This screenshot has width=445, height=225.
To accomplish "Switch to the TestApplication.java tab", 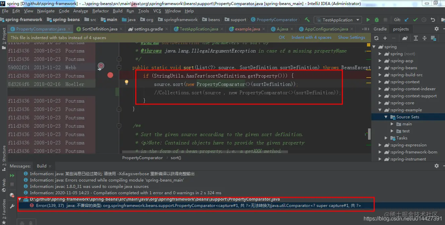I will point(199,29).
